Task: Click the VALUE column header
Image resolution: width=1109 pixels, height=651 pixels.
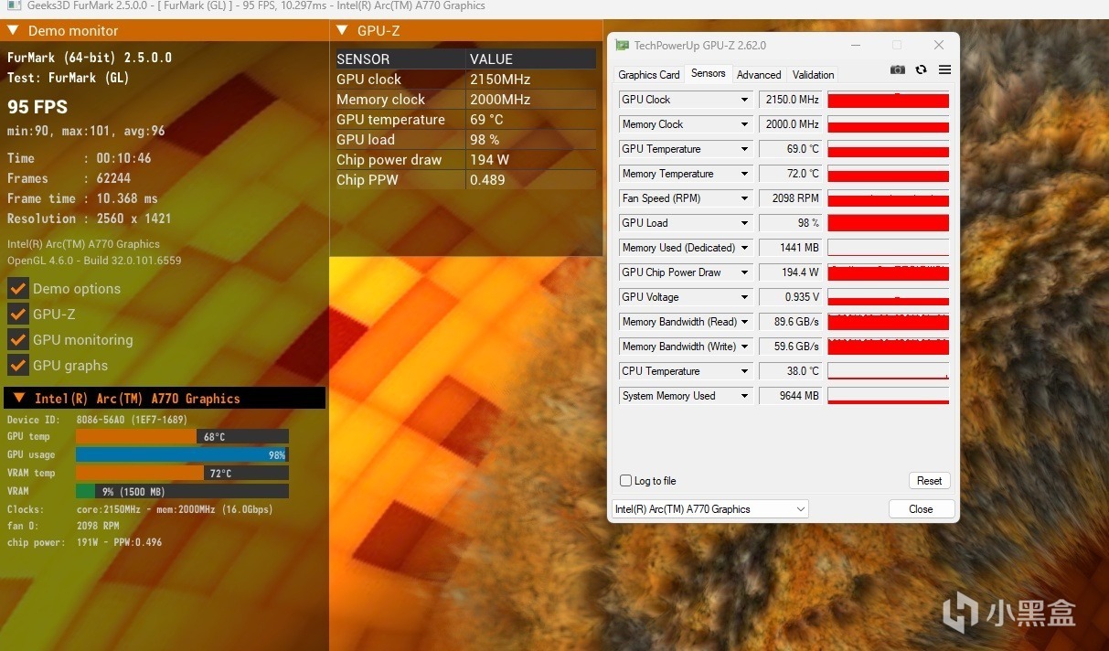Action: click(531, 59)
